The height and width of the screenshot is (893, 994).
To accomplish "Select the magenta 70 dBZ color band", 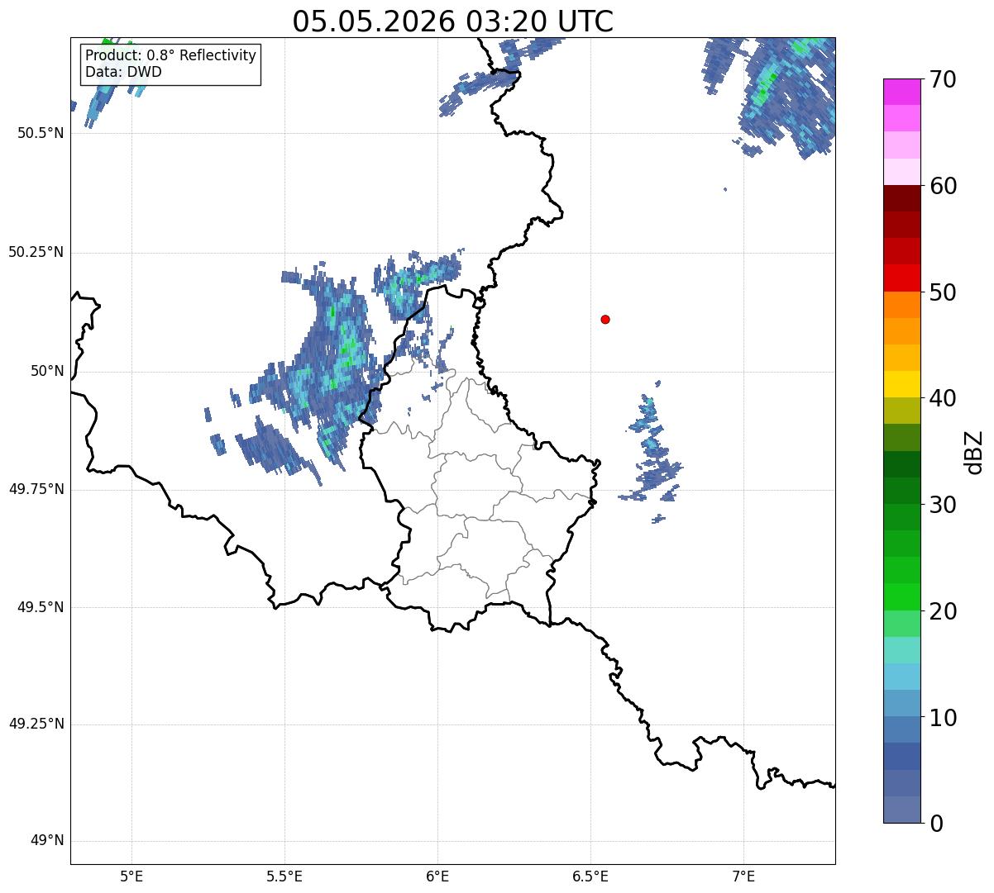I will tap(901, 92).
